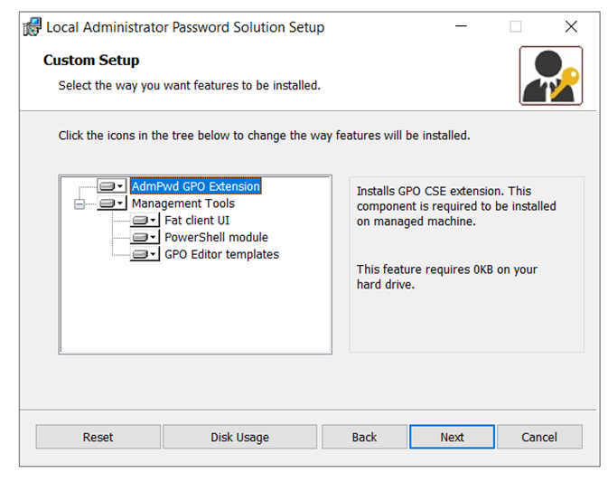Click the PowerShell module drive icon
Image resolution: width=608 pixels, height=482 pixels.
click(x=140, y=237)
